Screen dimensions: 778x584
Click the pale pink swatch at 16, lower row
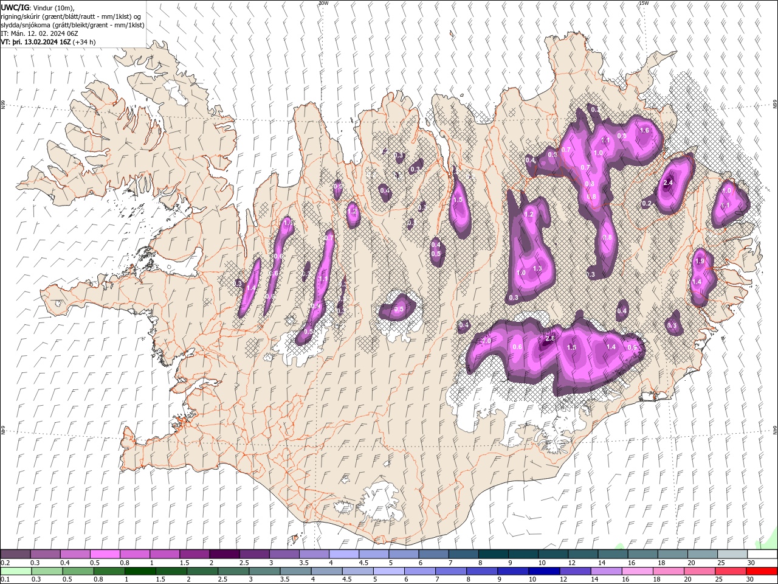point(636,571)
